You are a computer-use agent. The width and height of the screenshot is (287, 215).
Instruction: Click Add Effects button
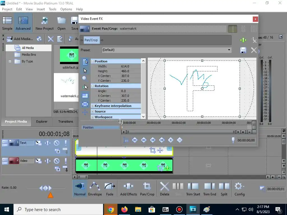coord(129,189)
